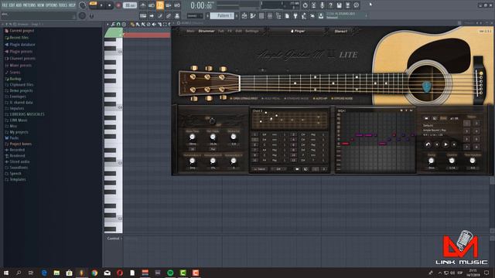Click the guitar pick on the sound hole
The height and width of the screenshot is (278, 495).
click(x=427, y=86)
